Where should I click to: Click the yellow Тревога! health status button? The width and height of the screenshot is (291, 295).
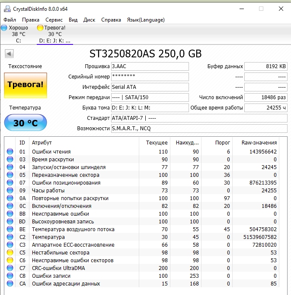click(26, 85)
